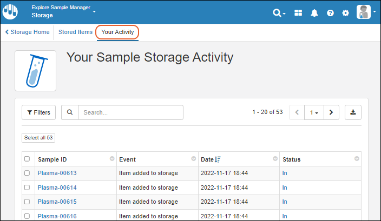Click the Select all 53 button

pos(38,138)
